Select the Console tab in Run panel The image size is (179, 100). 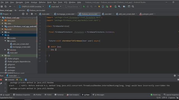pos(10,80)
